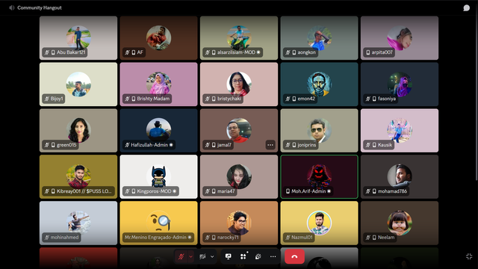The image size is (478, 269).
Task: Open the soundboard
Action: coord(258,256)
